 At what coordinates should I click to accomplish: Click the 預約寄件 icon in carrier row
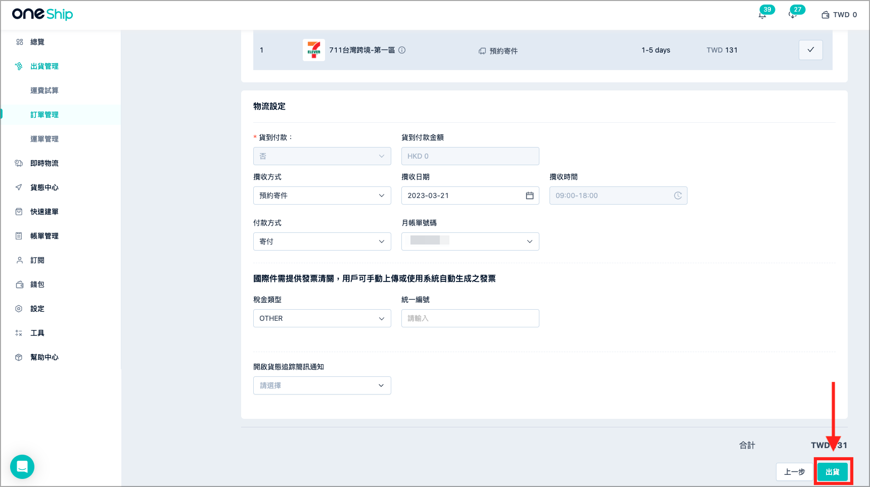[x=482, y=51]
